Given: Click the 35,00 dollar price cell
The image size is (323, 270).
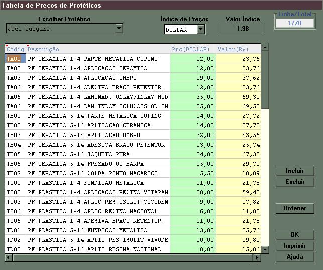Looking at the screenshot, I should point(193,97).
